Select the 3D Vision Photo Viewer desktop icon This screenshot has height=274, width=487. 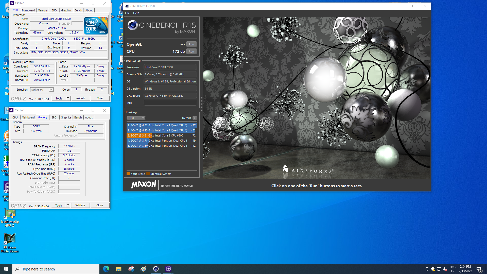(10, 243)
